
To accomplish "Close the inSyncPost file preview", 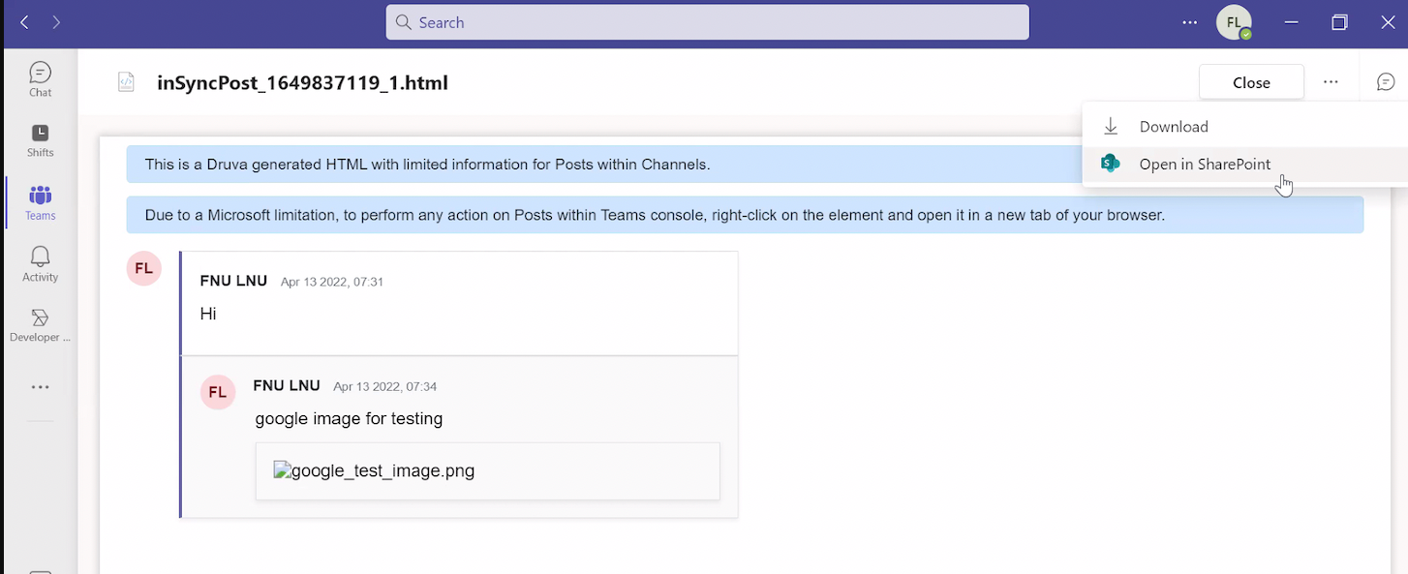I will click(1251, 82).
